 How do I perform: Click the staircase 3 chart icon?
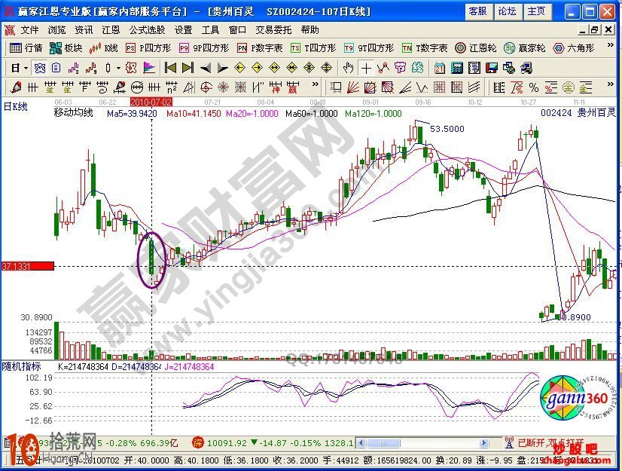click(x=73, y=69)
